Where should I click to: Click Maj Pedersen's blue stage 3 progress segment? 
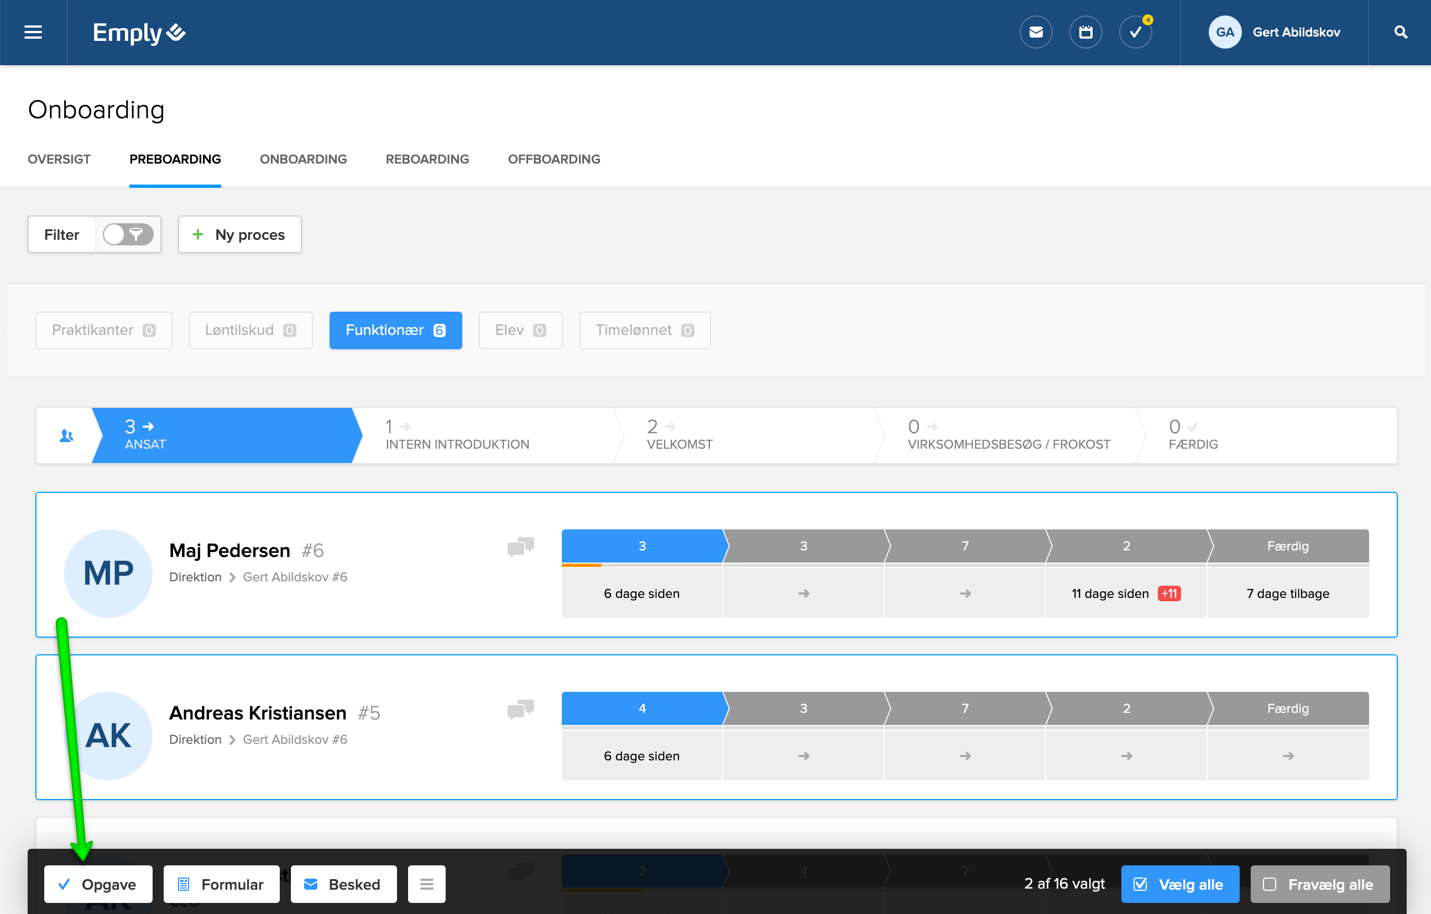click(642, 546)
